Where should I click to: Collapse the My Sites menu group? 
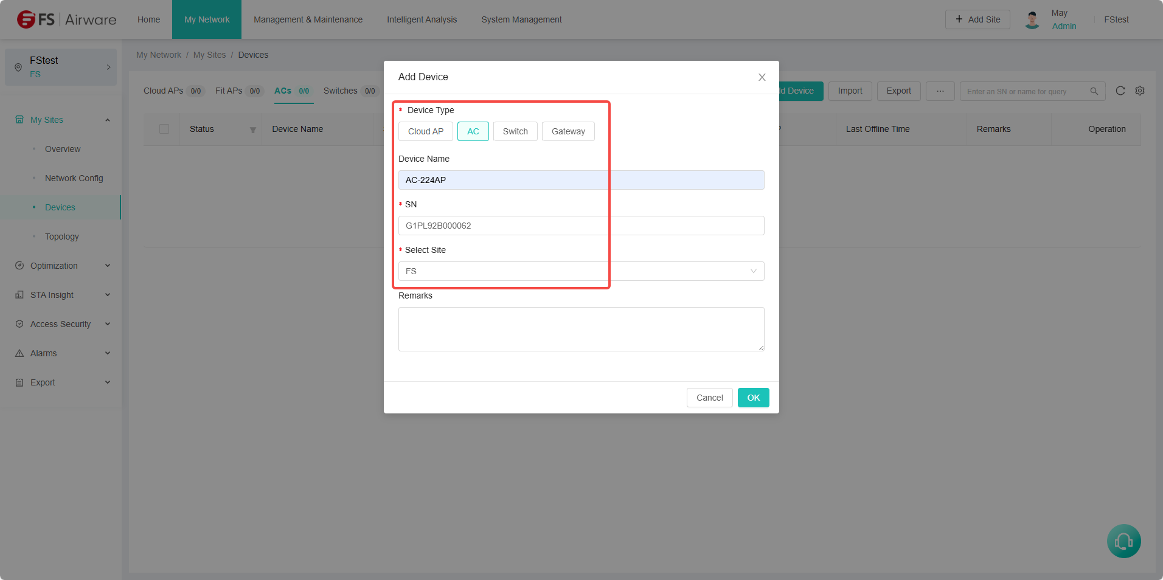click(x=108, y=120)
